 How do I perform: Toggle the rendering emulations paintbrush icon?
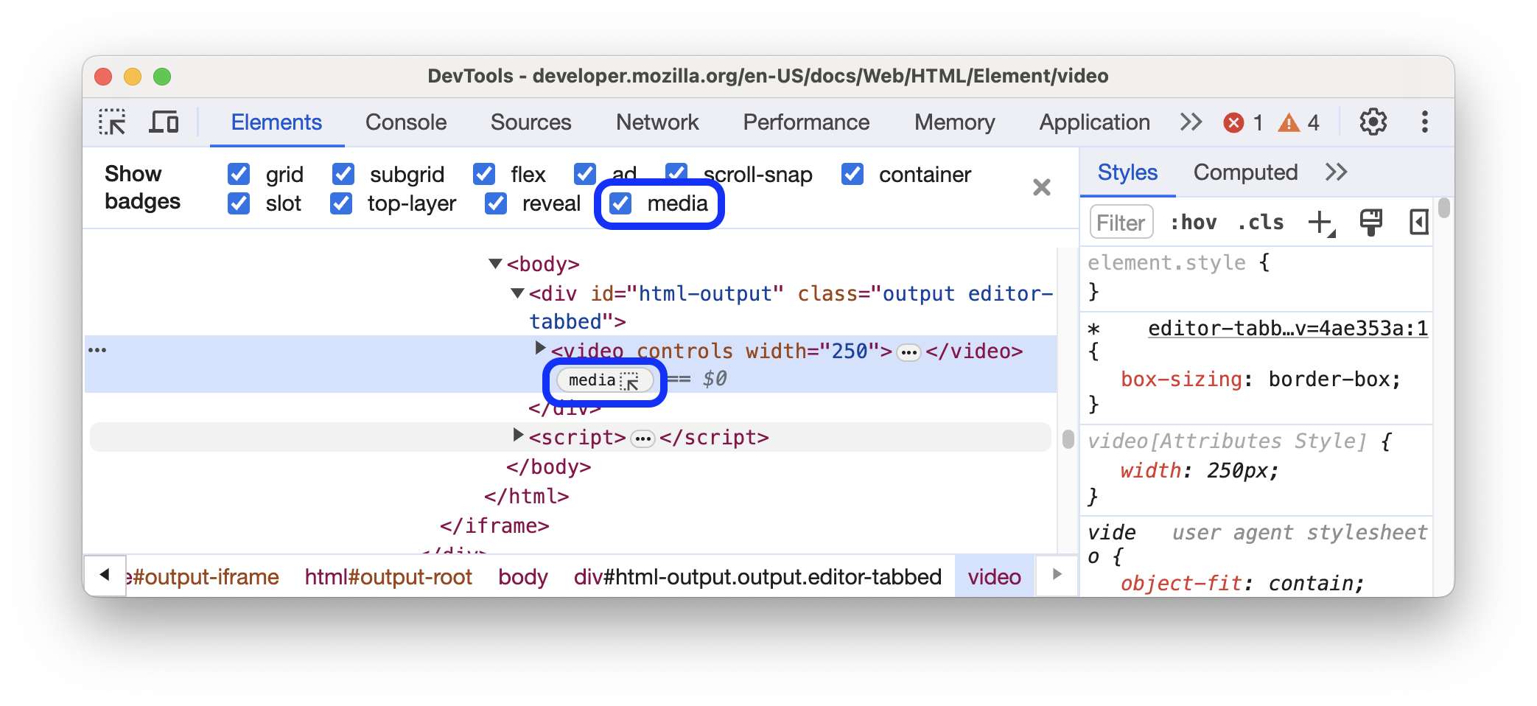[x=1370, y=223]
